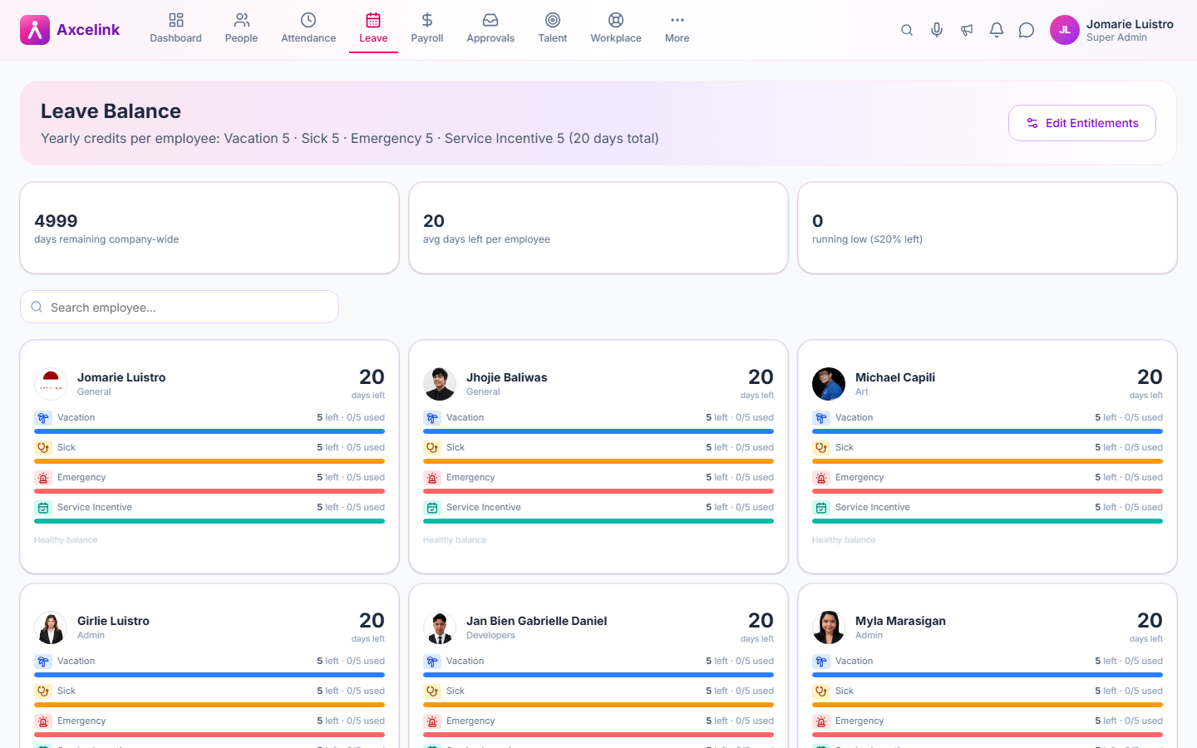This screenshot has height=748, width=1197.
Task: Click Sick icon on Girlie Luistro's card
Action: (x=43, y=691)
